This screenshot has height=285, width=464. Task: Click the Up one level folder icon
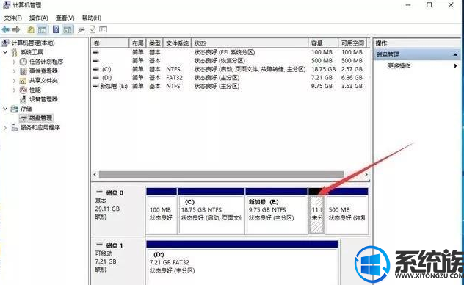(x=31, y=29)
